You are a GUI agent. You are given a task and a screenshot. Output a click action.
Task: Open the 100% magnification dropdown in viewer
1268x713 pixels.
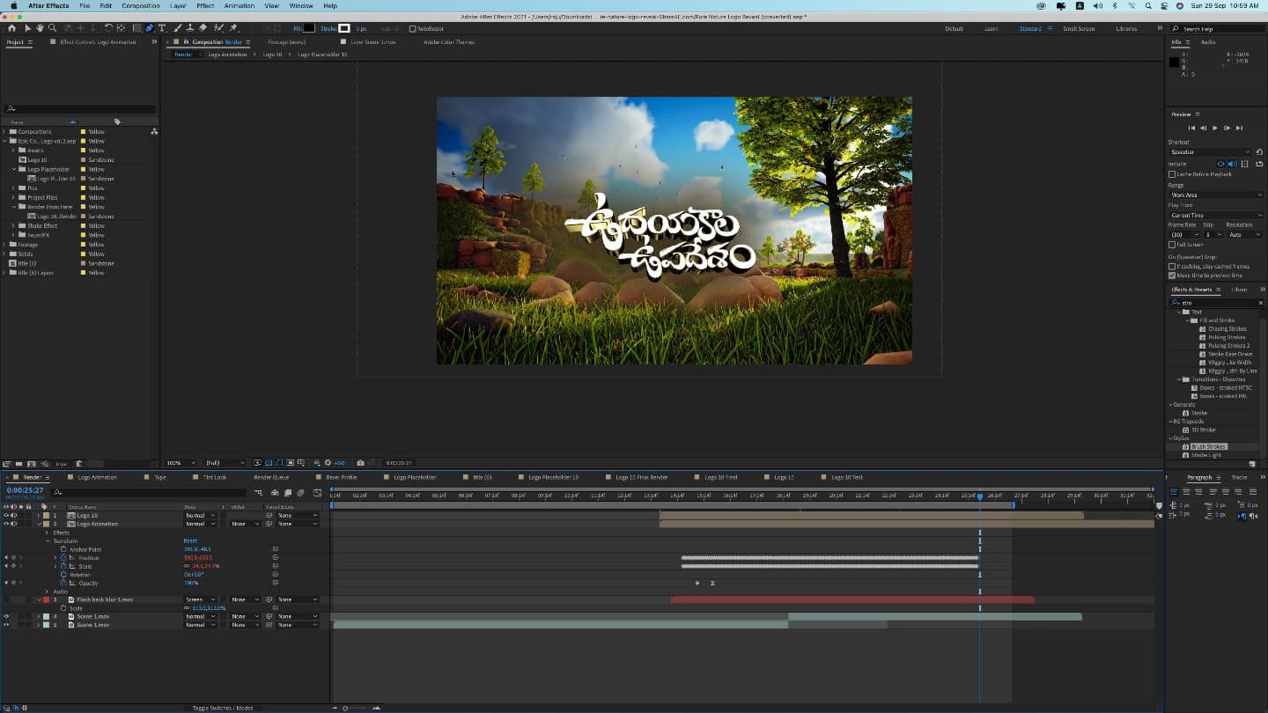[x=182, y=462]
